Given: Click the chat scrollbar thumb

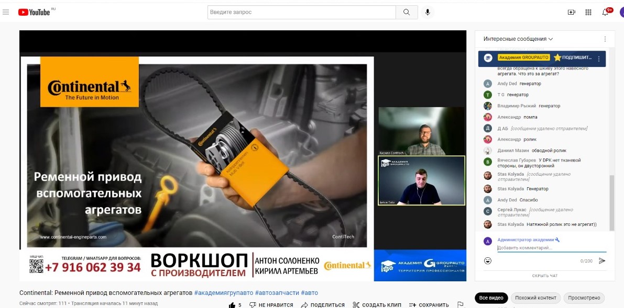Looking at the screenshot, I should [x=612, y=203].
